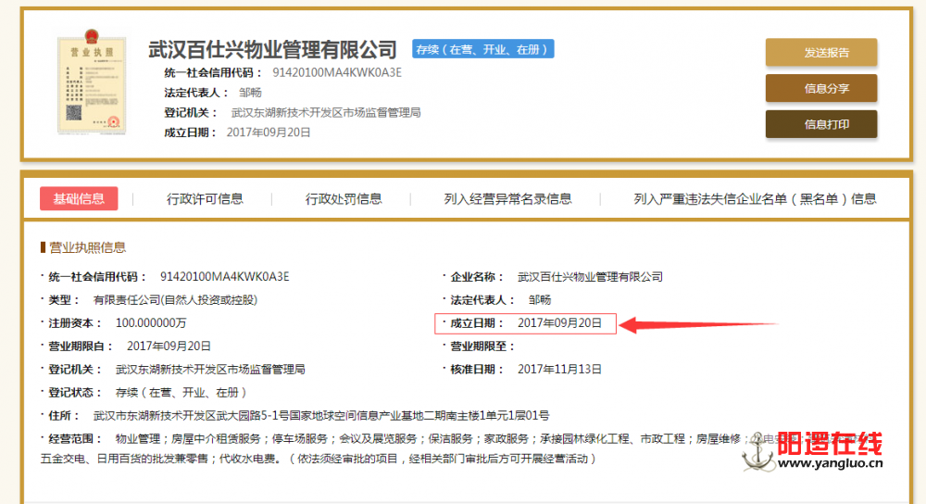Click the boxed 成立日期 value 2017年09月20日
This screenshot has height=504, width=926.
[559, 323]
